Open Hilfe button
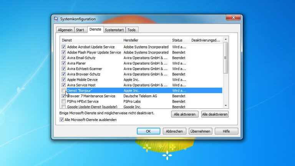This screenshot has height=166, width=295. pos(226,131)
